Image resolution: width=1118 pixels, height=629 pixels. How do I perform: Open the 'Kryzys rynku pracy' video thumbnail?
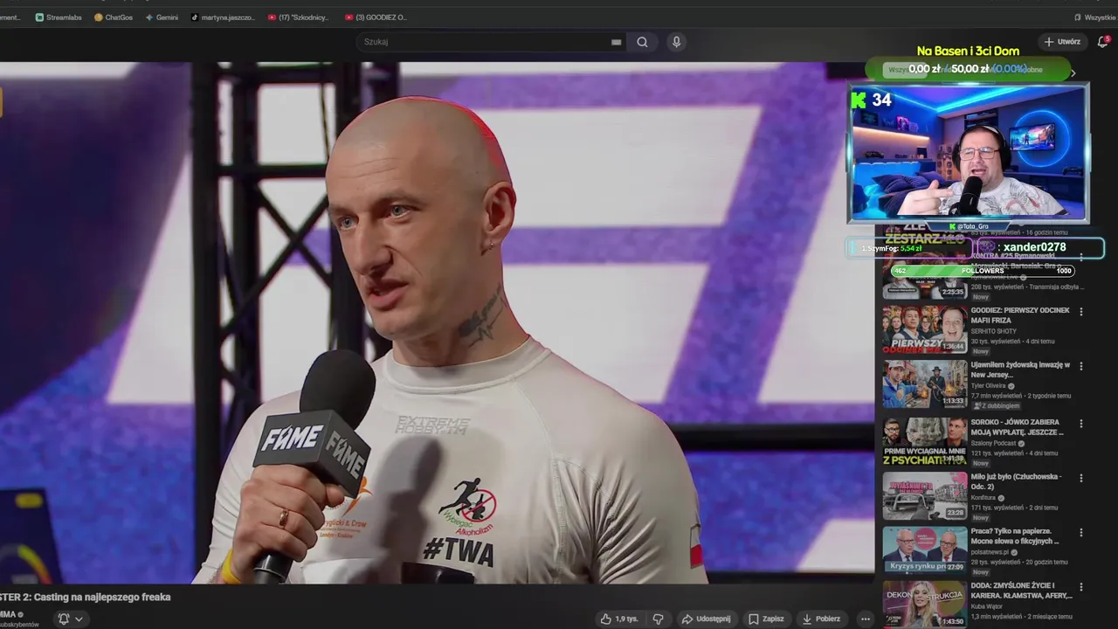925,550
